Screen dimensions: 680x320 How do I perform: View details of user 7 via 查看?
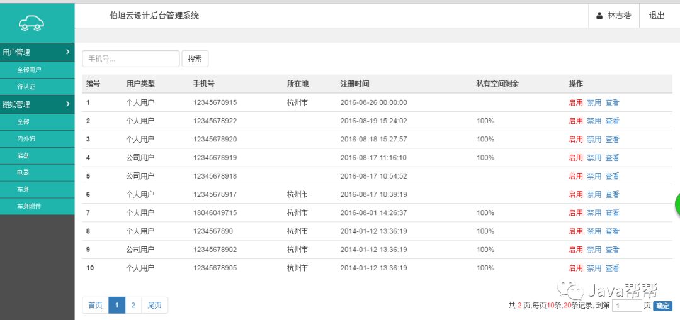click(612, 213)
